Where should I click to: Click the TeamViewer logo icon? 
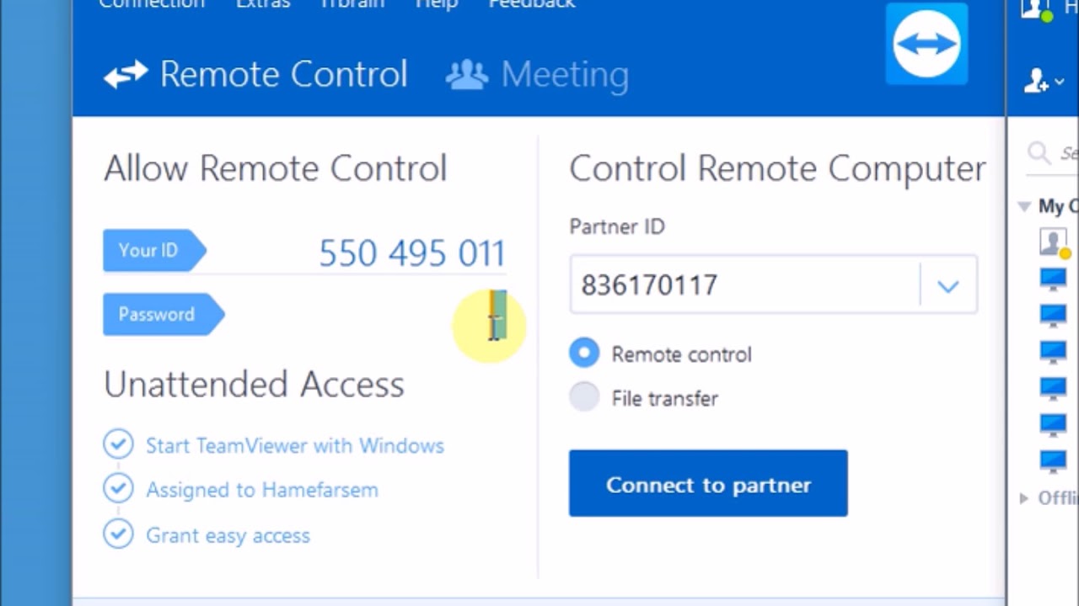pyautogui.click(x=926, y=45)
